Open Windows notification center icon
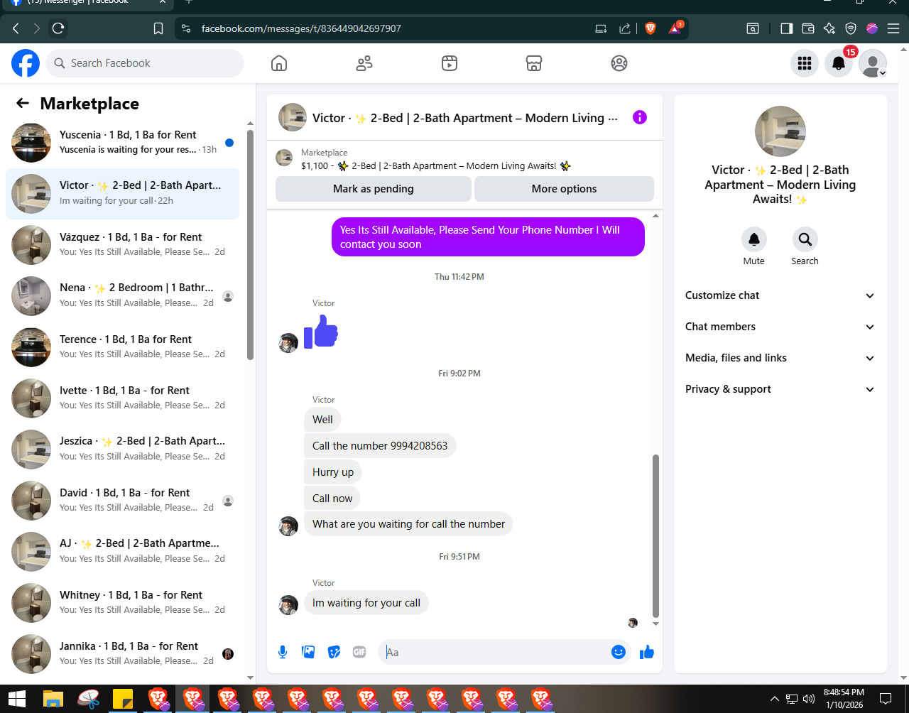 pos(885,699)
